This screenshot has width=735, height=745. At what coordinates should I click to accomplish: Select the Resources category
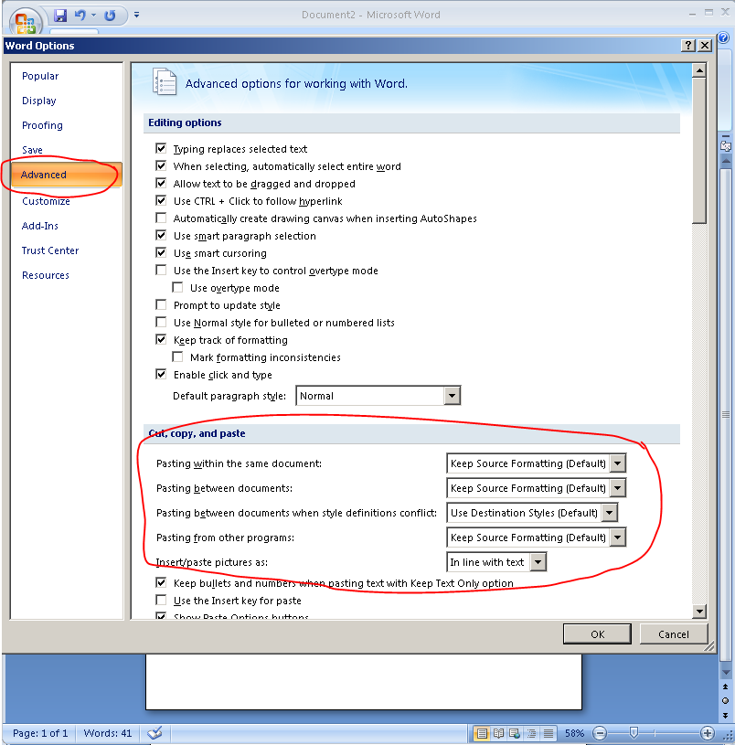(x=46, y=275)
